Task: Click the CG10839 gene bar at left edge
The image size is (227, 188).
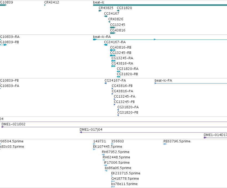Action: point(3,5)
